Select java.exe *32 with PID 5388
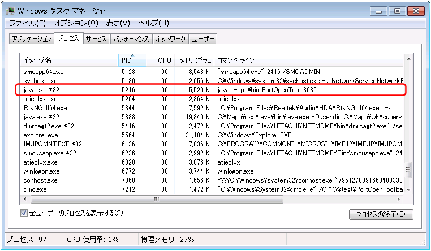431x251 pixels. coord(212,117)
